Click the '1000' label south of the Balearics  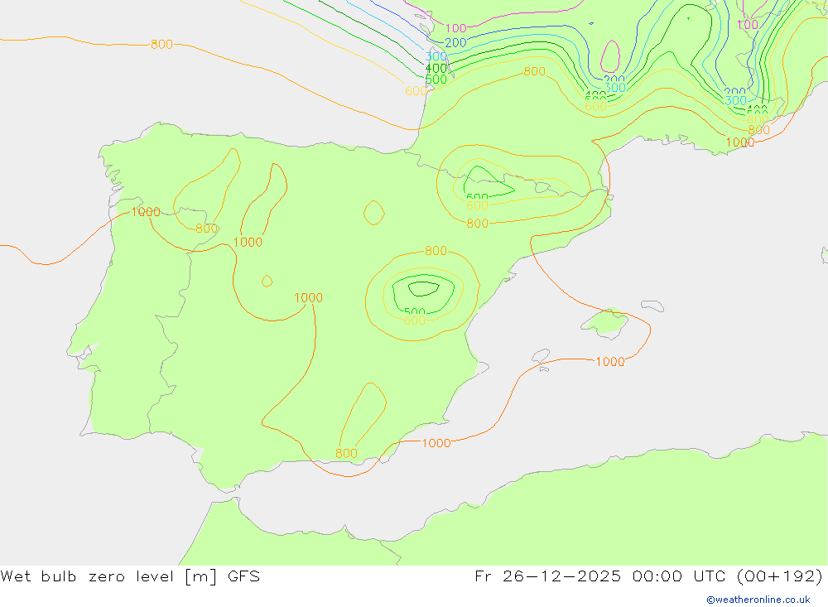click(610, 361)
